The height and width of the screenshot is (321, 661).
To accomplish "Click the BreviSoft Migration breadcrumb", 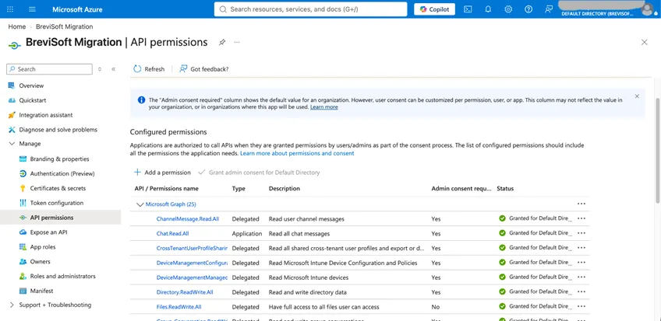I will click(x=65, y=26).
